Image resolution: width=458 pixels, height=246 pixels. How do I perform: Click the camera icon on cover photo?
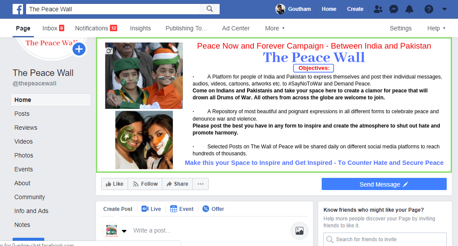(x=109, y=51)
